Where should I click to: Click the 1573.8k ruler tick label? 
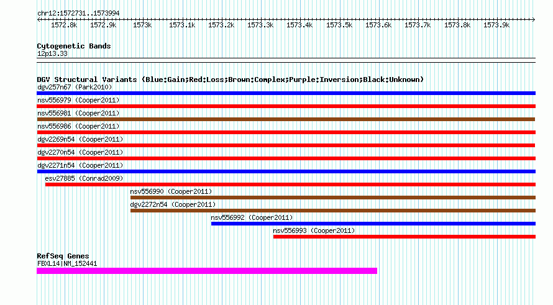(x=457, y=25)
